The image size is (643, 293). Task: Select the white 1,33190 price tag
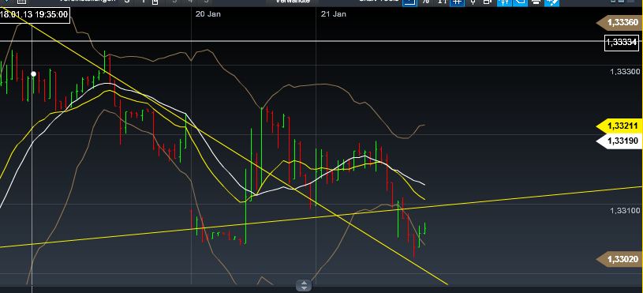(620, 141)
